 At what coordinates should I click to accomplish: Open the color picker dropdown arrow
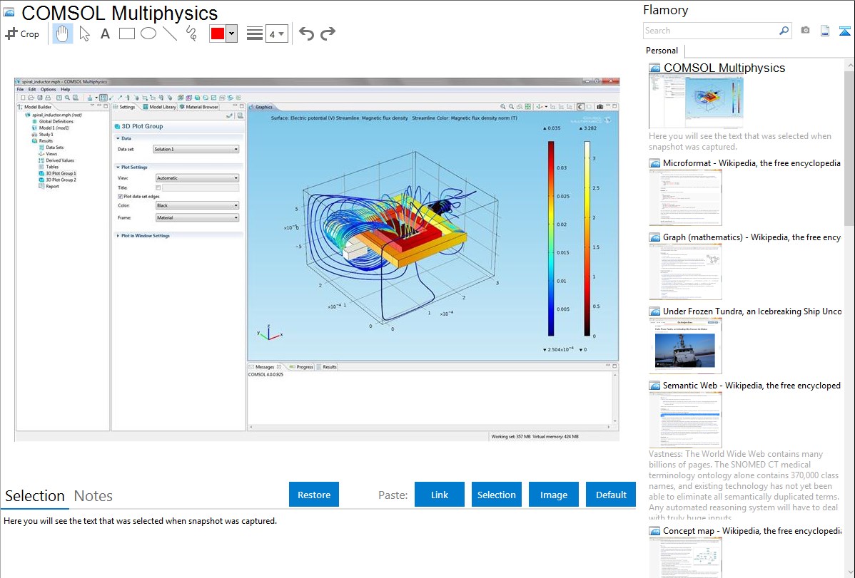231,33
